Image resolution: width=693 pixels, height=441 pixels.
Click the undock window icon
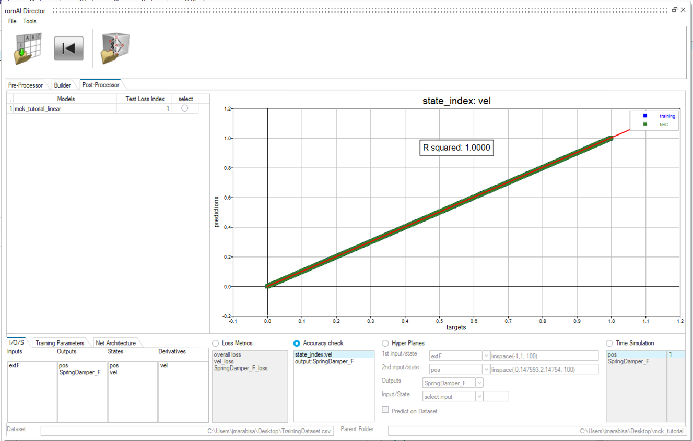(674, 10)
